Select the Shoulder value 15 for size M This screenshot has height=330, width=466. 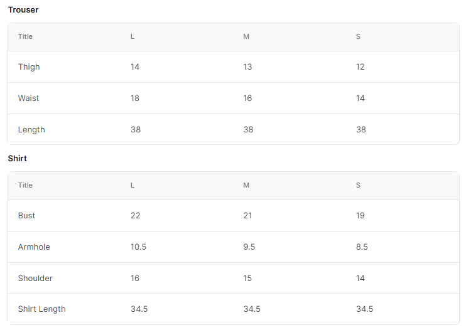(247, 279)
